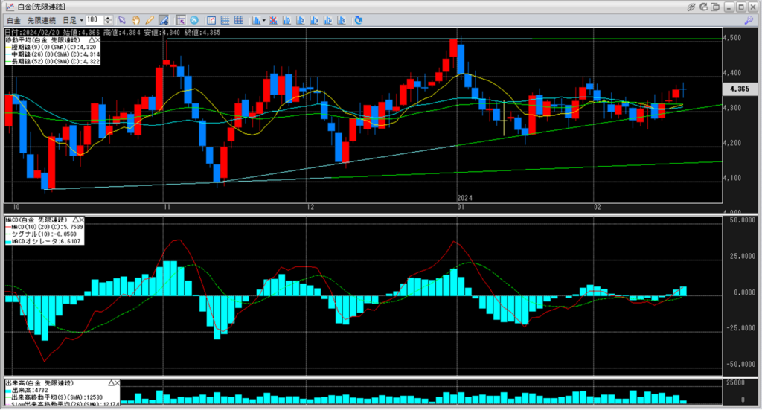Click the bar chart indicator icon
Screen dimensions: 762x410
point(256,20)
